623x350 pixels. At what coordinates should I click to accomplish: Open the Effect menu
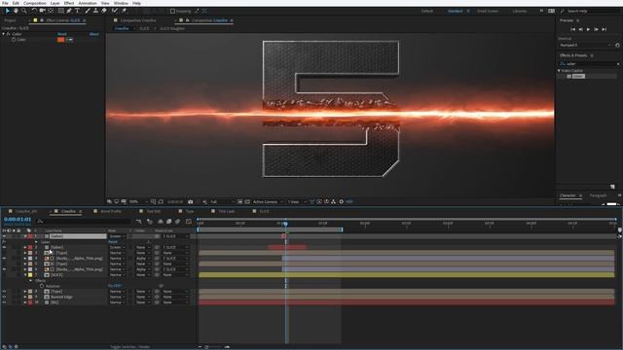pos(69,3)
